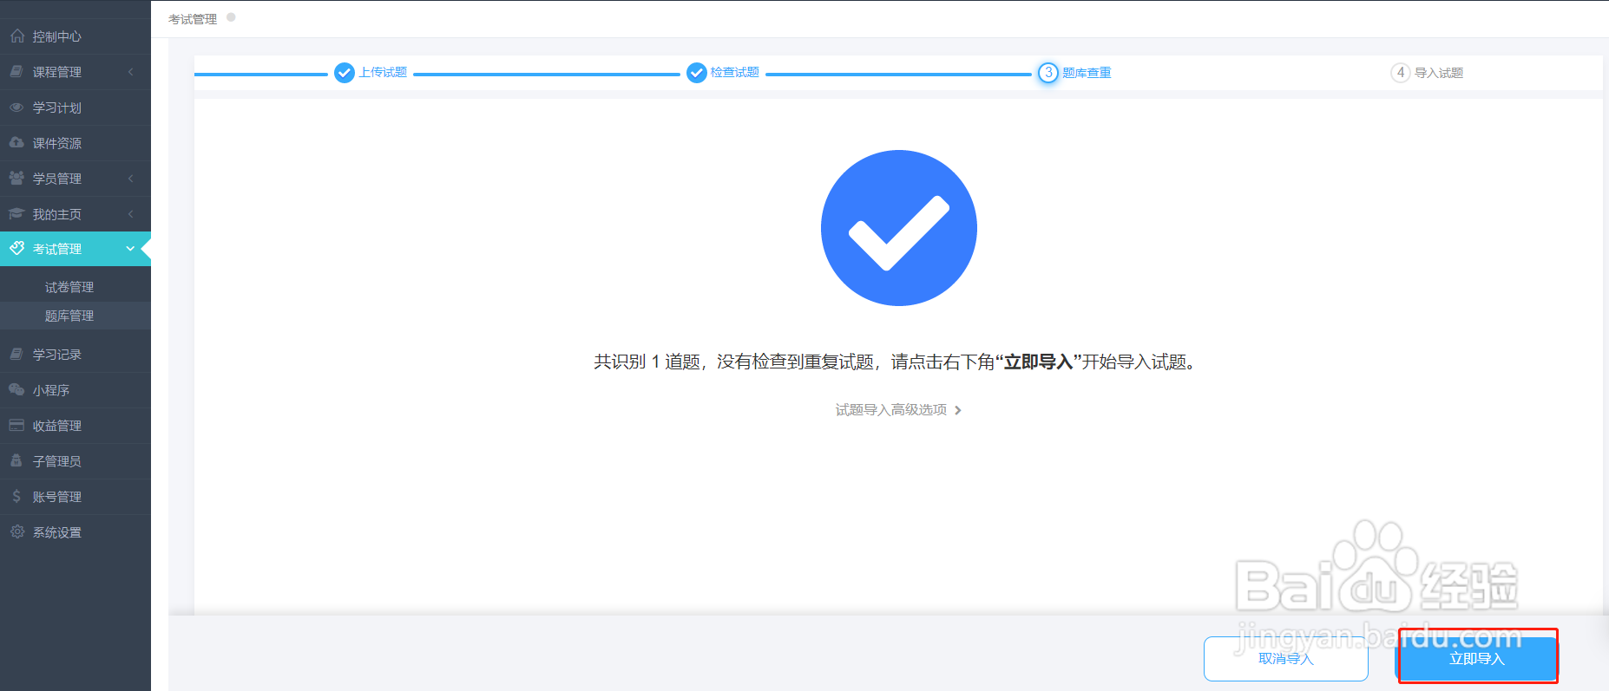Click the 考试管理 tag icon
The width and height of the screenshot is (1609, 691).
click(x=16, y=249)
